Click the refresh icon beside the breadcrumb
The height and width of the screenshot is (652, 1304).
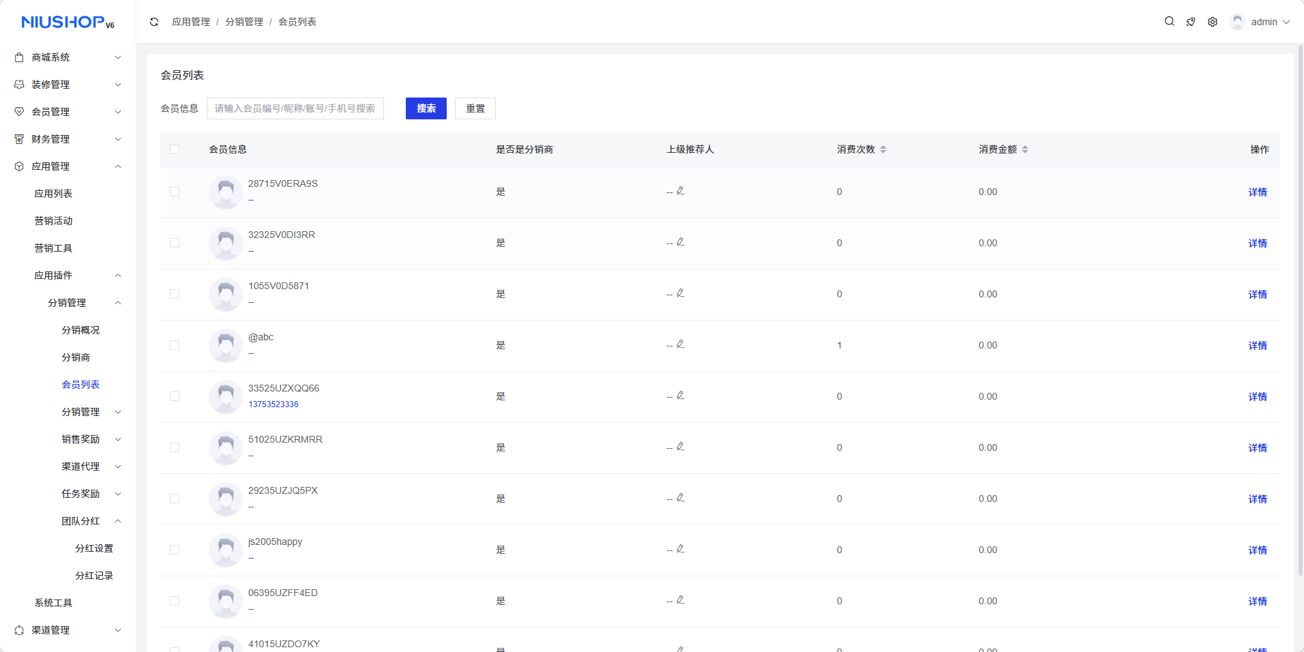tap(154, 22)
